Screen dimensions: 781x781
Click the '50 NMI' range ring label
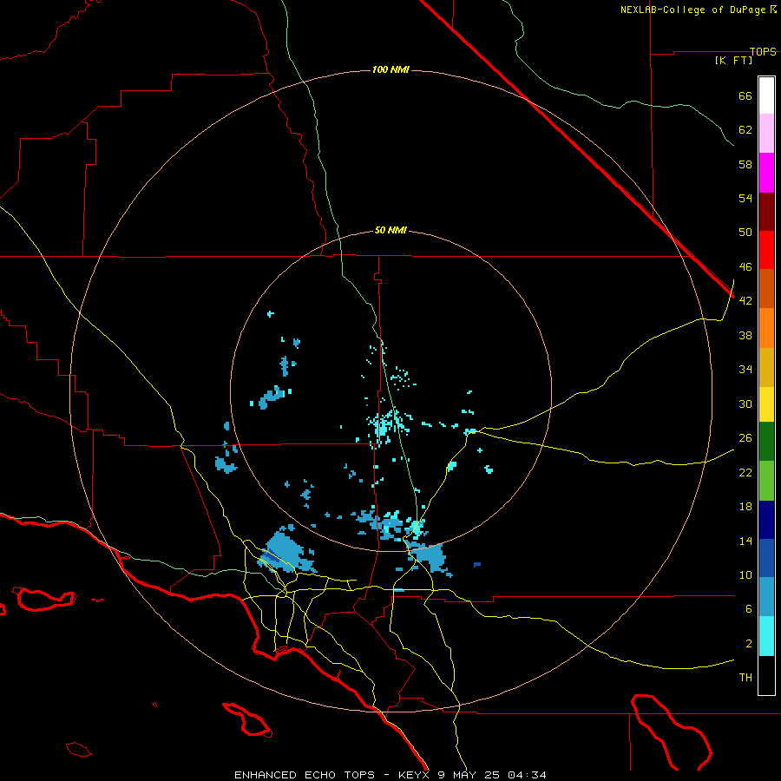(x=390, y=230)
